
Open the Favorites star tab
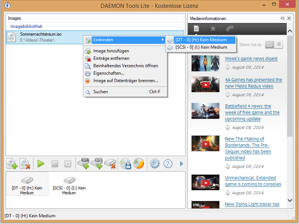[x=213, y=29]
